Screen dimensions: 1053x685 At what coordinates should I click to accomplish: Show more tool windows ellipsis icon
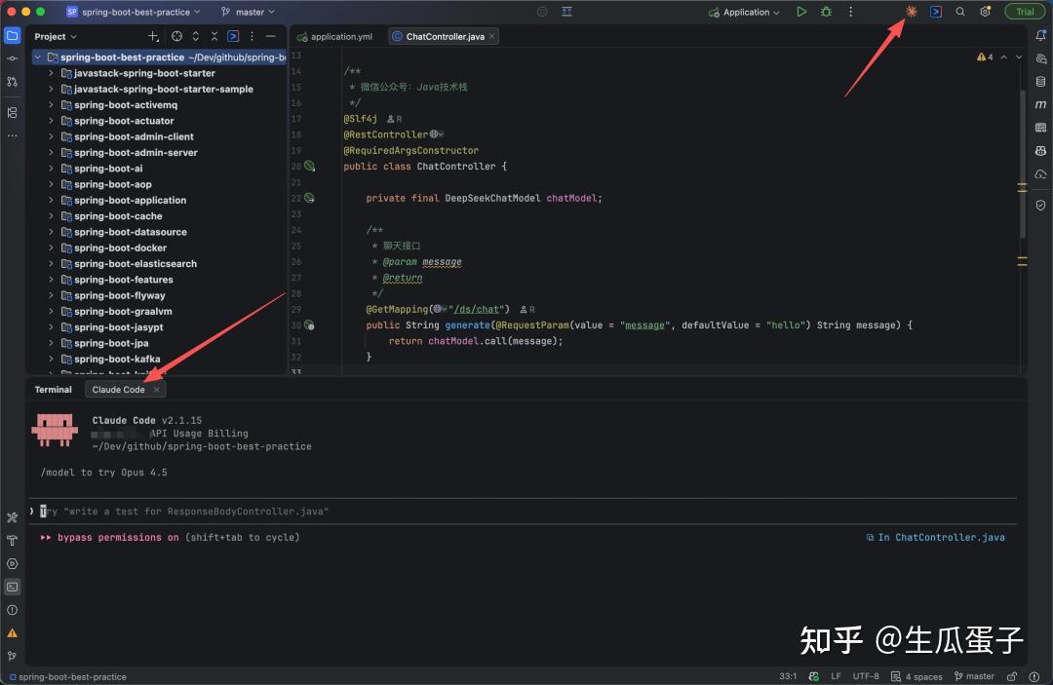pyautogui.click(x=12, y=135)
